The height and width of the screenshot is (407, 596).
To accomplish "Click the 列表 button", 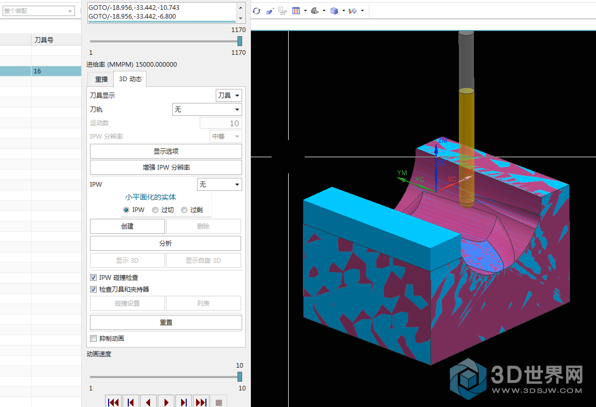I will [203, 303].
